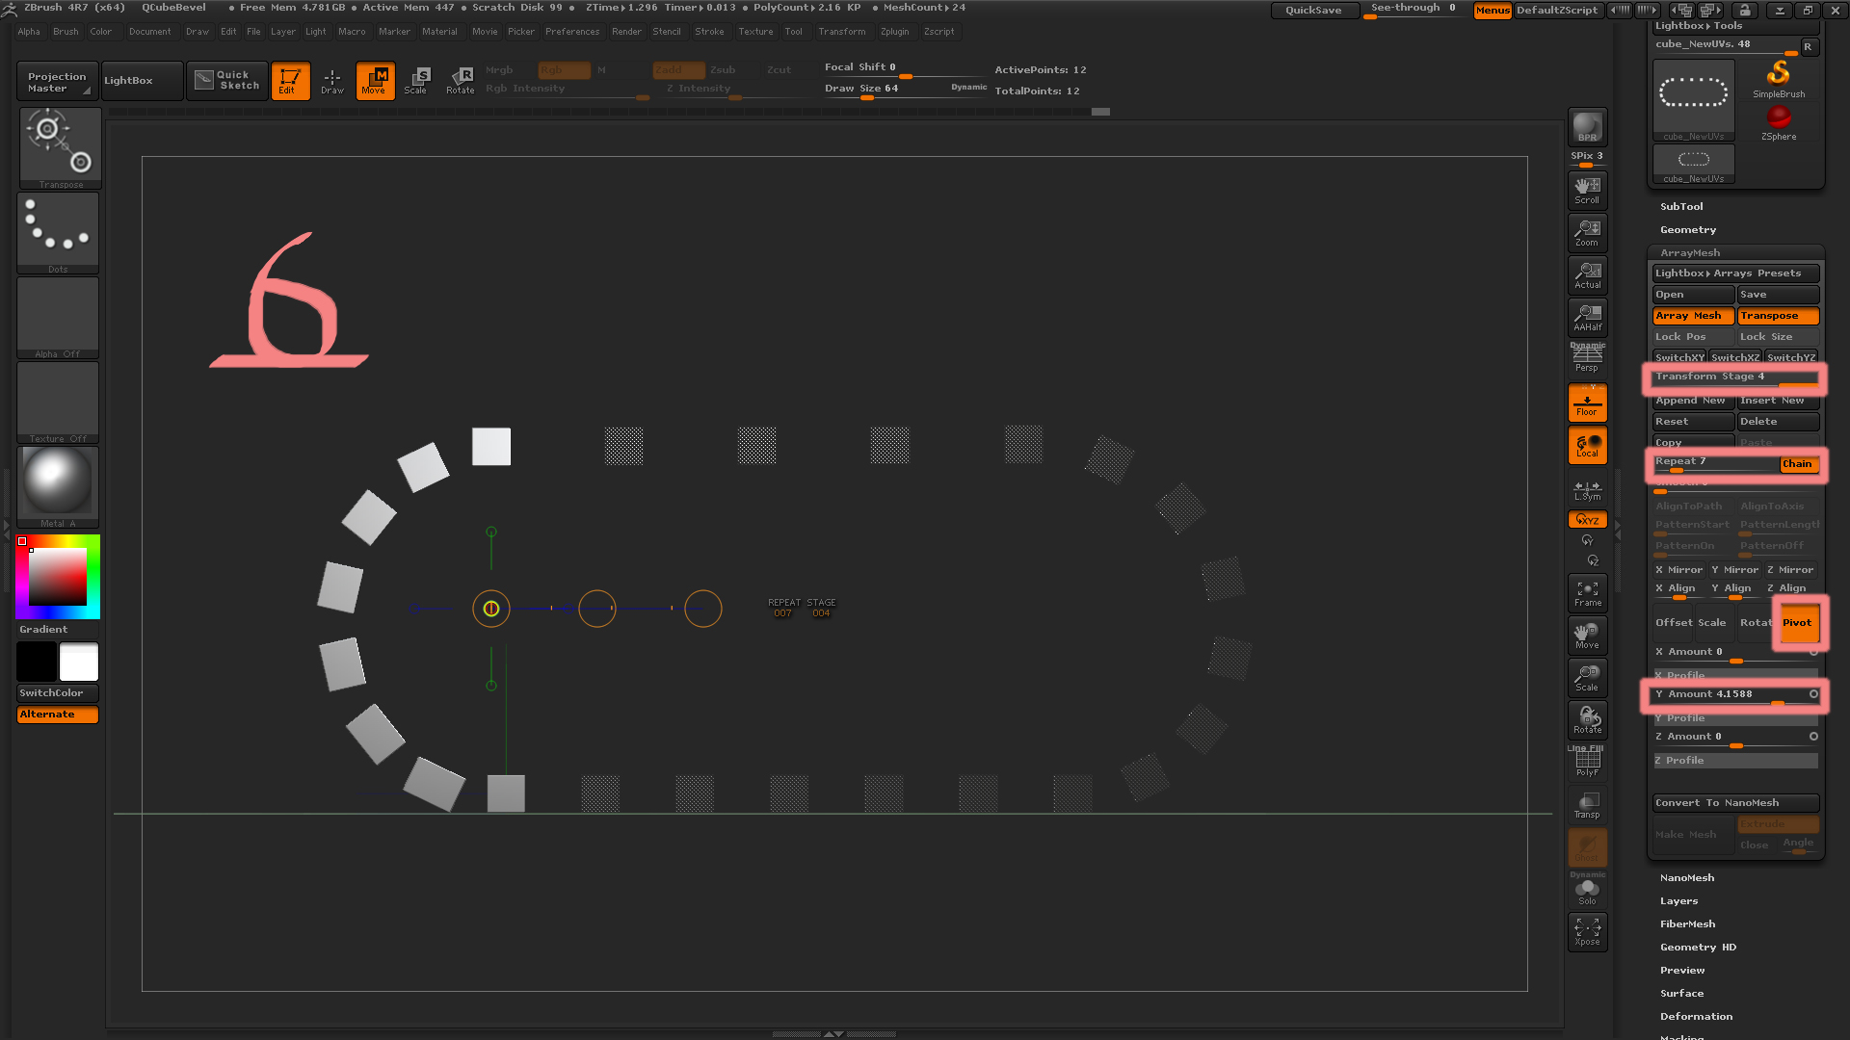1850x1040 pixels.
Task: Open Lightbox Arrays Presets
Action: click(1735, 273)
